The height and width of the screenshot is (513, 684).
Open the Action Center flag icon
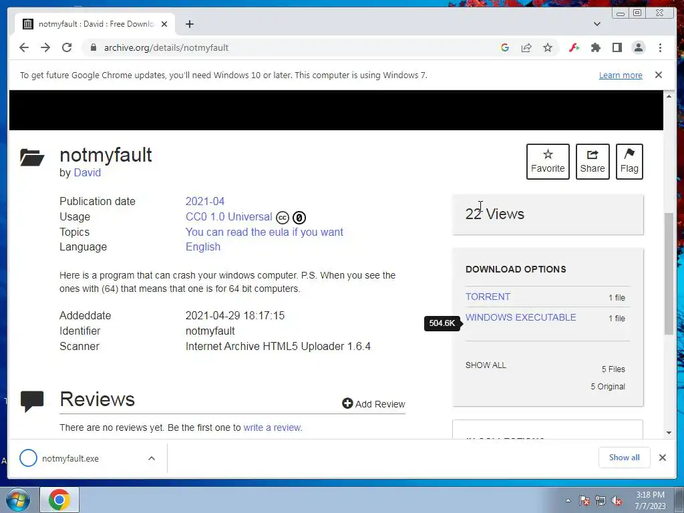[584, 501]
